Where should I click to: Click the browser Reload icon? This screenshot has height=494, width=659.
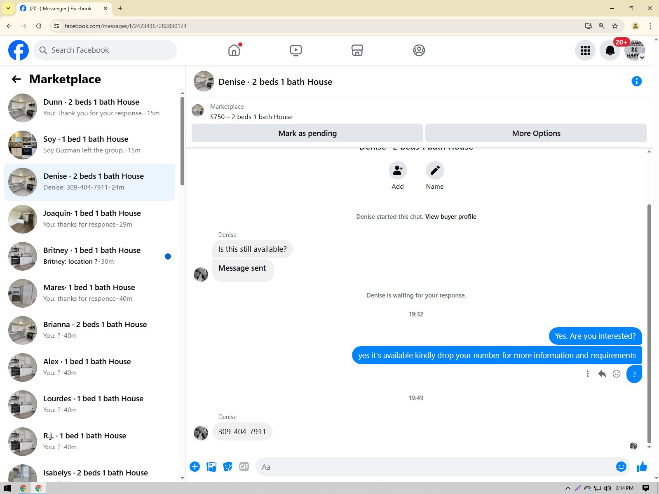pyautogui.click(x=39, y=26)
